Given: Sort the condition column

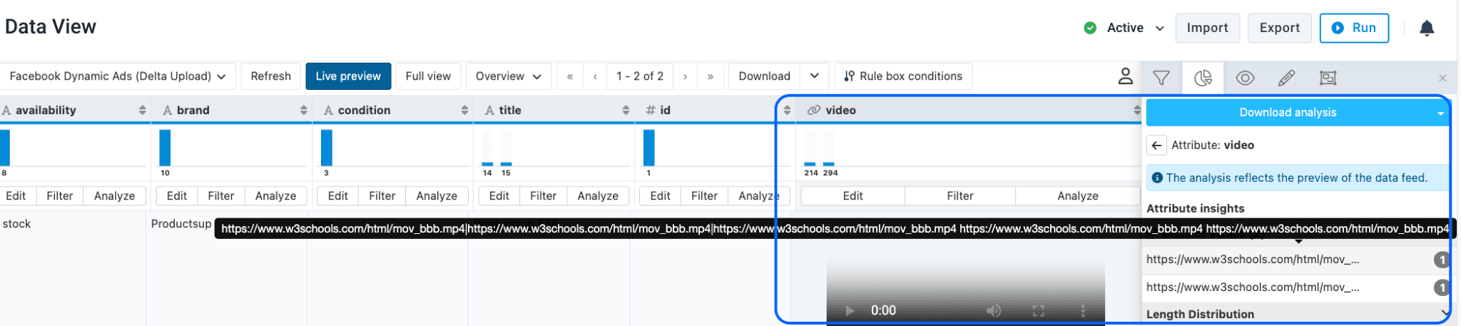Looking at the screenshot, I should click(x=464, y=110).
